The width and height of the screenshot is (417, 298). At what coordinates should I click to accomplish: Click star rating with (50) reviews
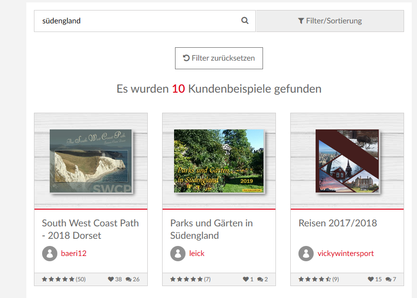click(x=64, y=279)
